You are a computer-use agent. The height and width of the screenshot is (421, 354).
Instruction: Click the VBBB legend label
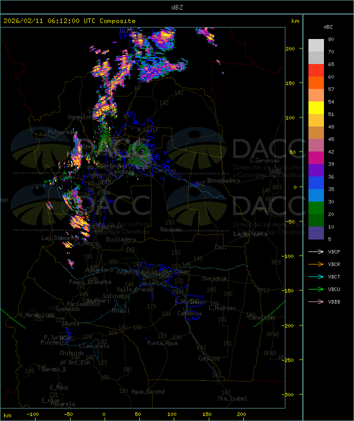click(334, 302)
